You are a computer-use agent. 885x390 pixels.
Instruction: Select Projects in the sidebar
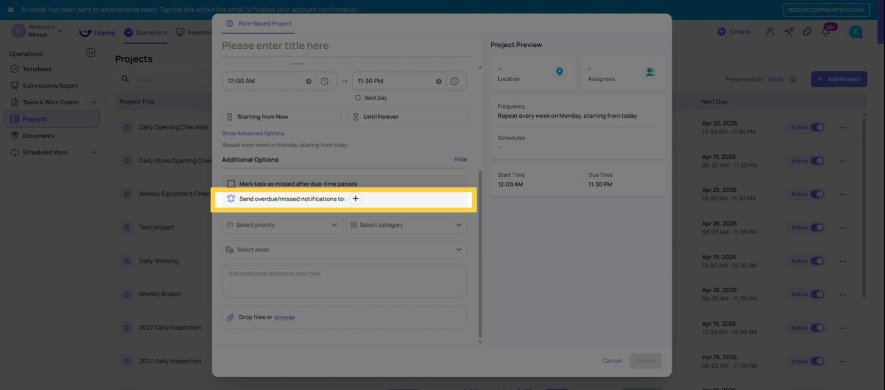[x=52, y=119]
